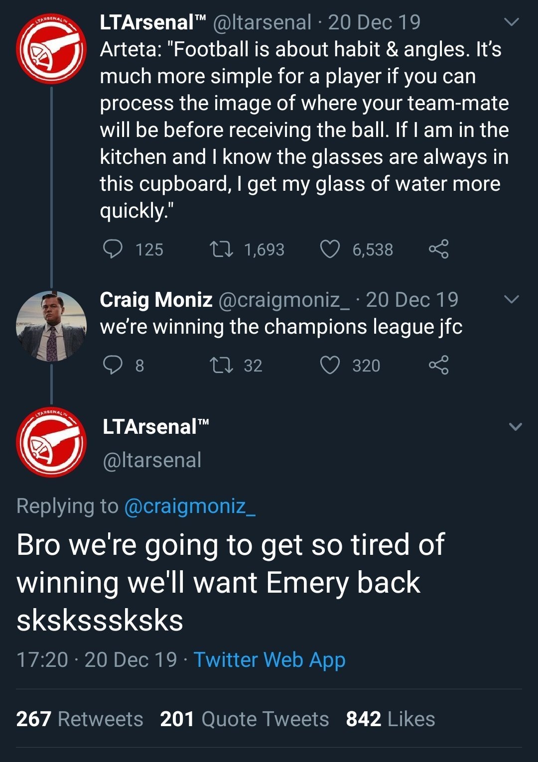The height and width of the screenshot is (762, 538).
Task: View the 201 Quote Tweets list
Action: [x=244, y=719]
